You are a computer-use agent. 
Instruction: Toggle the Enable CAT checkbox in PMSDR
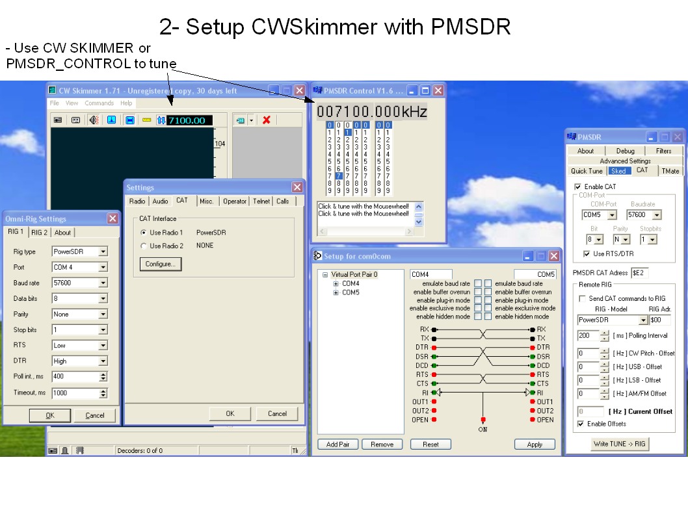(x=578, y=187)
